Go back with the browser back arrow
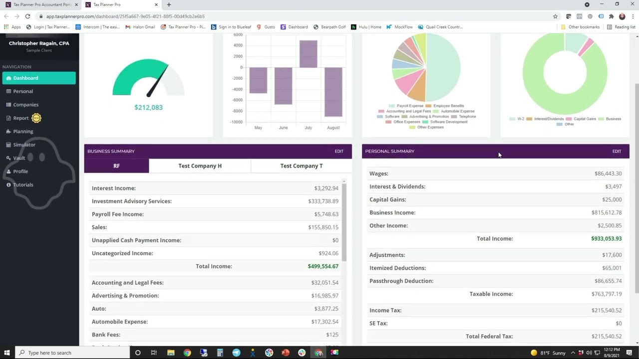The image size is (639, 359). point(6,16)
